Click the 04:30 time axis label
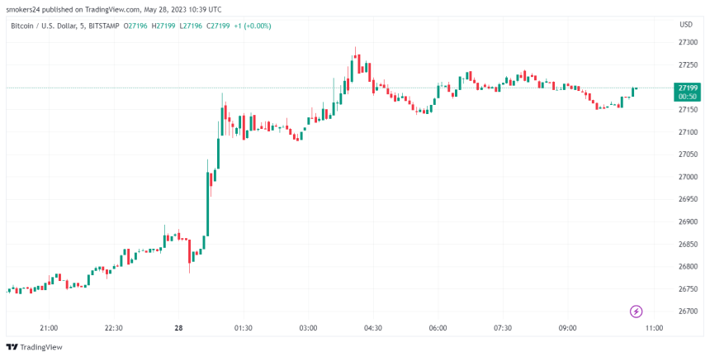This screenshot has height=357, width=710. pyautogui.click(x=373, y=328)
